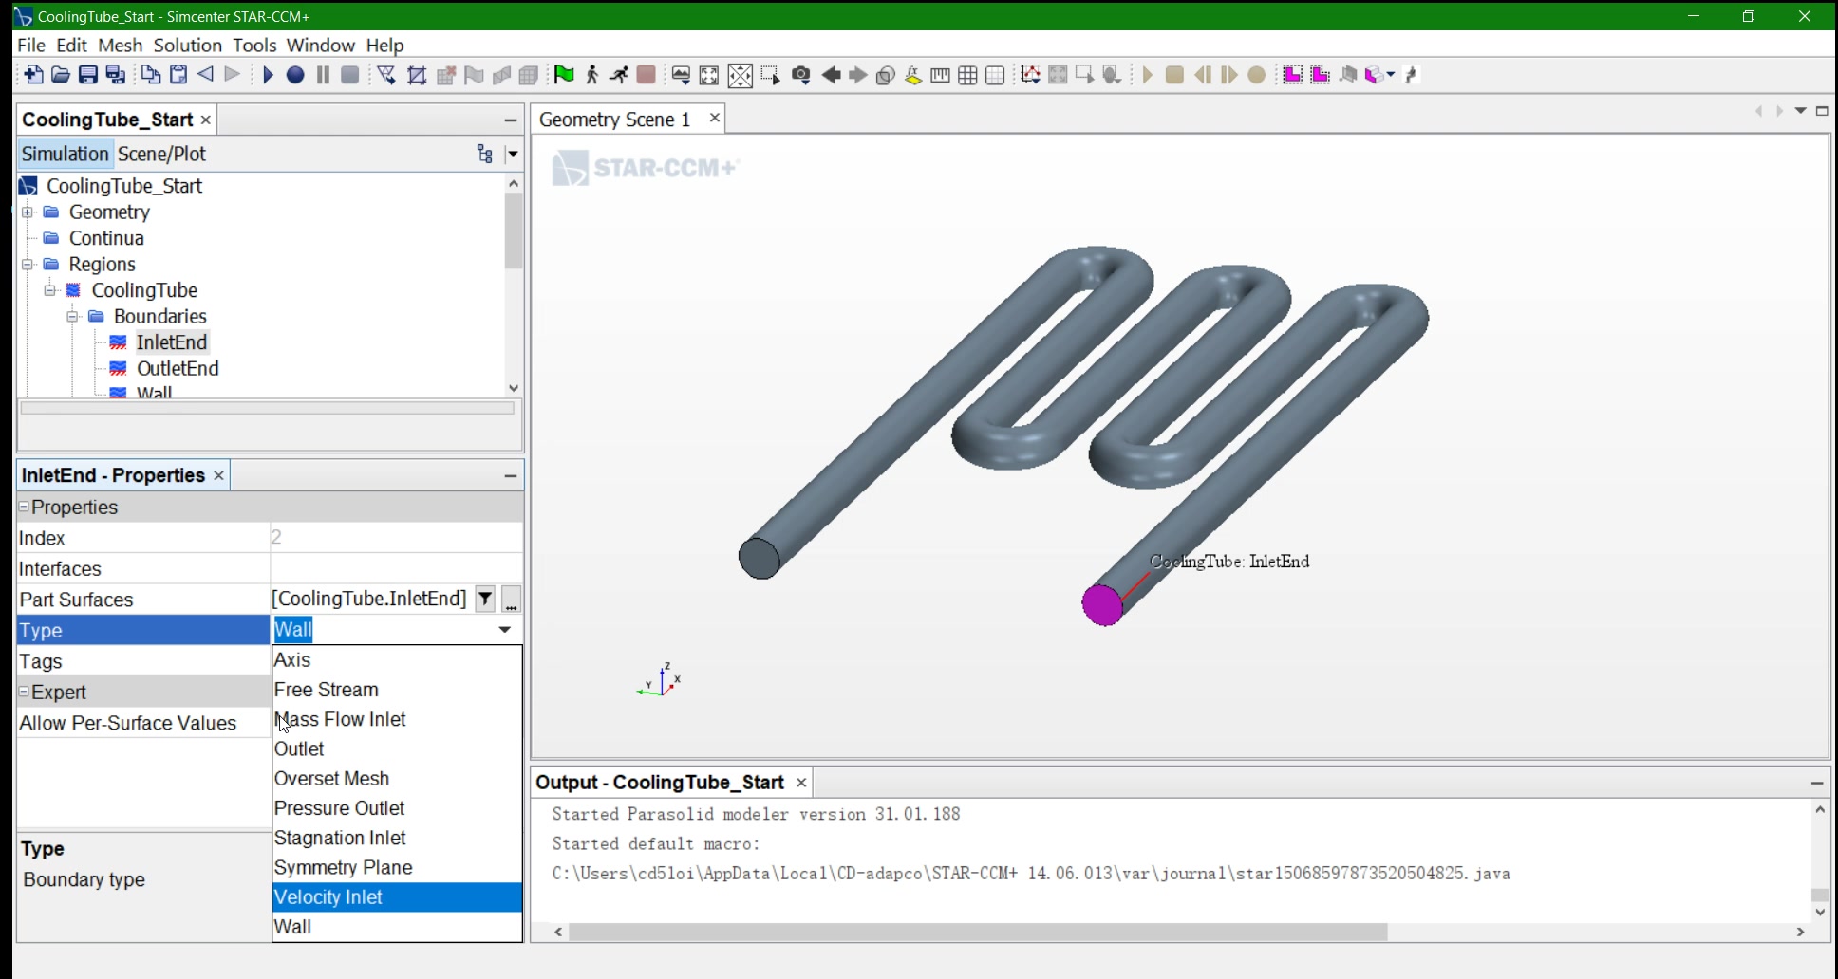Click the green flag toolbar icon
Screen dimensions: 1838x979
click(x=564, y=75)
